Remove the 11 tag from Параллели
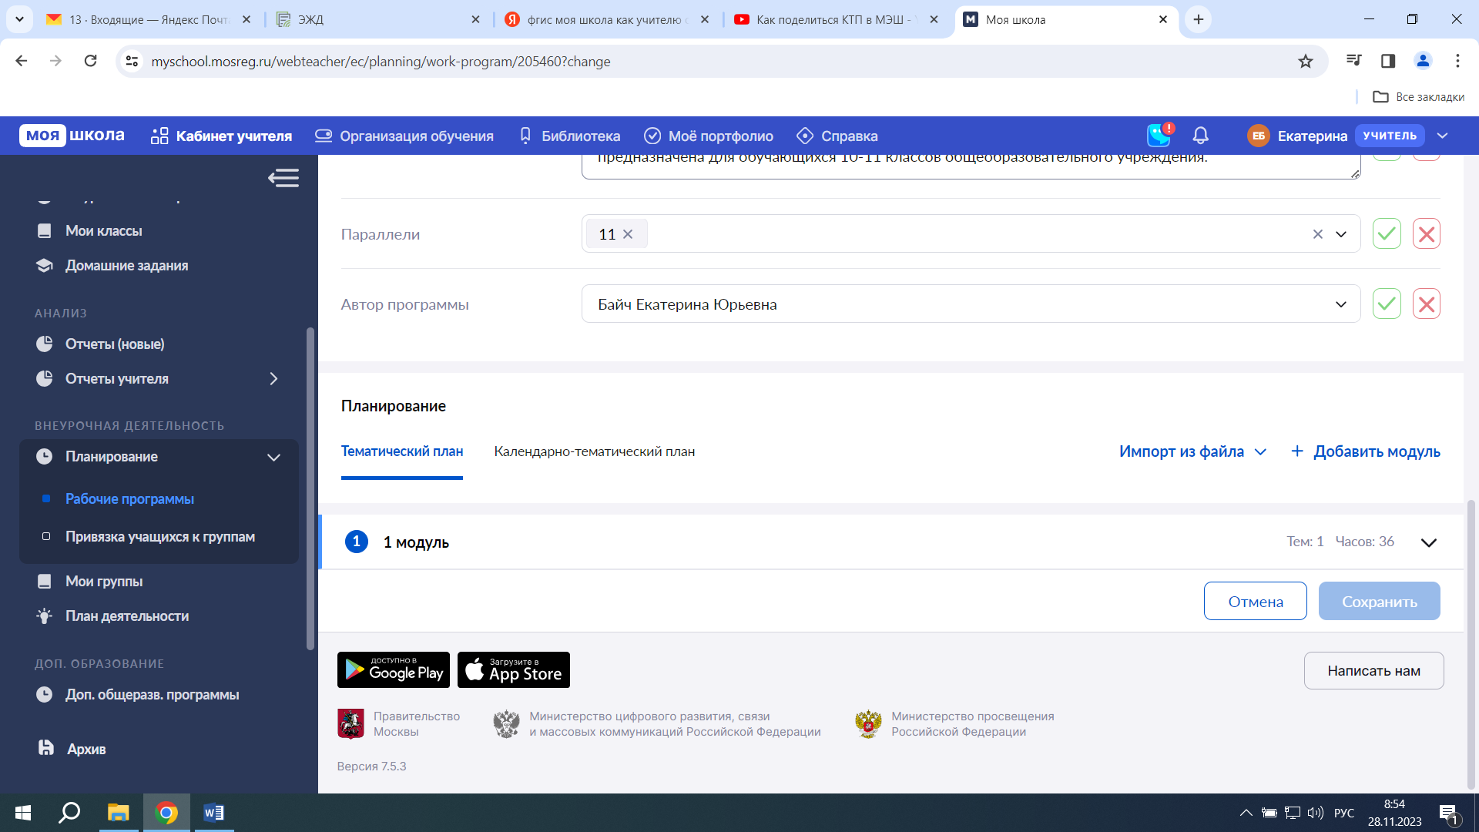1479x832 pixels. coord(628,234)
